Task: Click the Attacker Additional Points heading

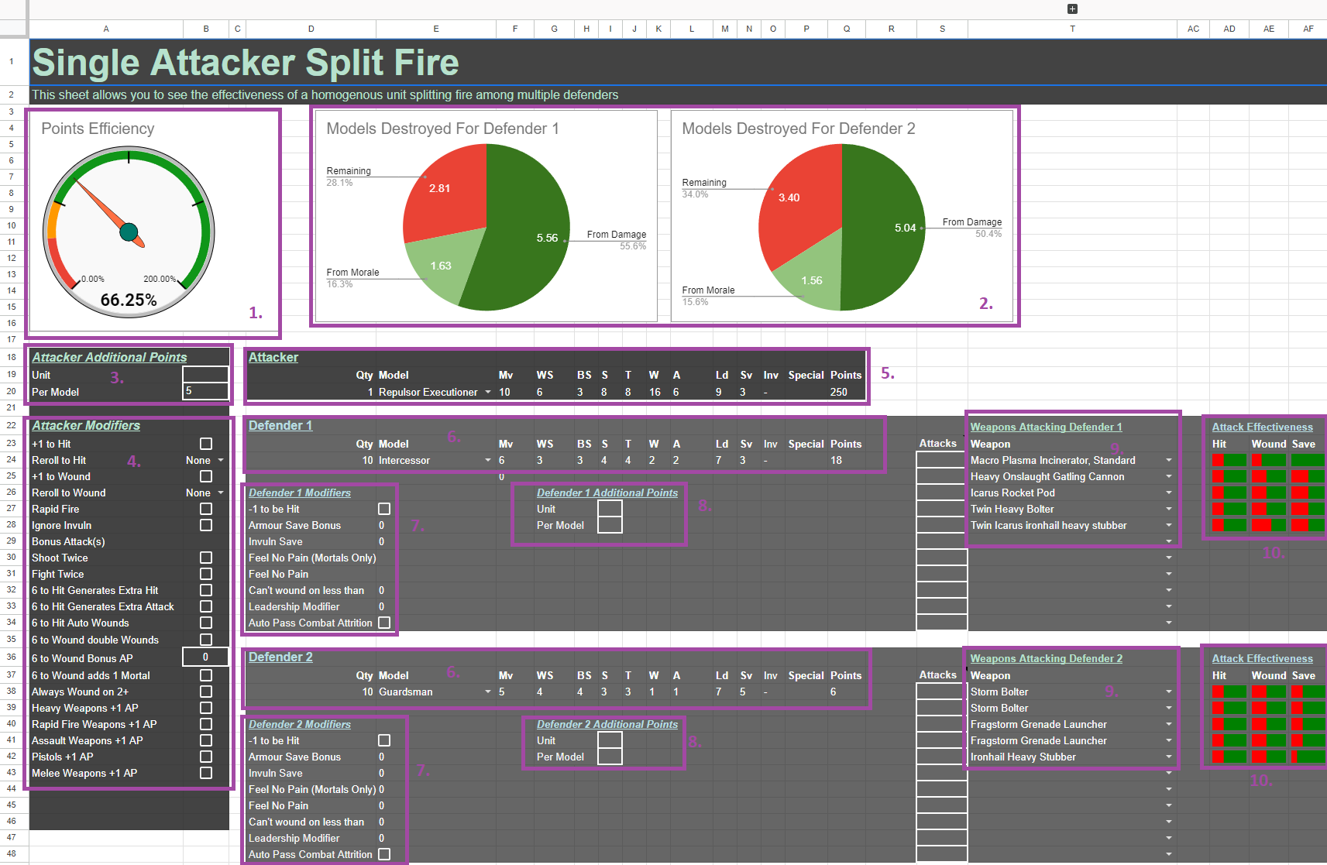Action: pyautogui.click(x=109, y=357)
